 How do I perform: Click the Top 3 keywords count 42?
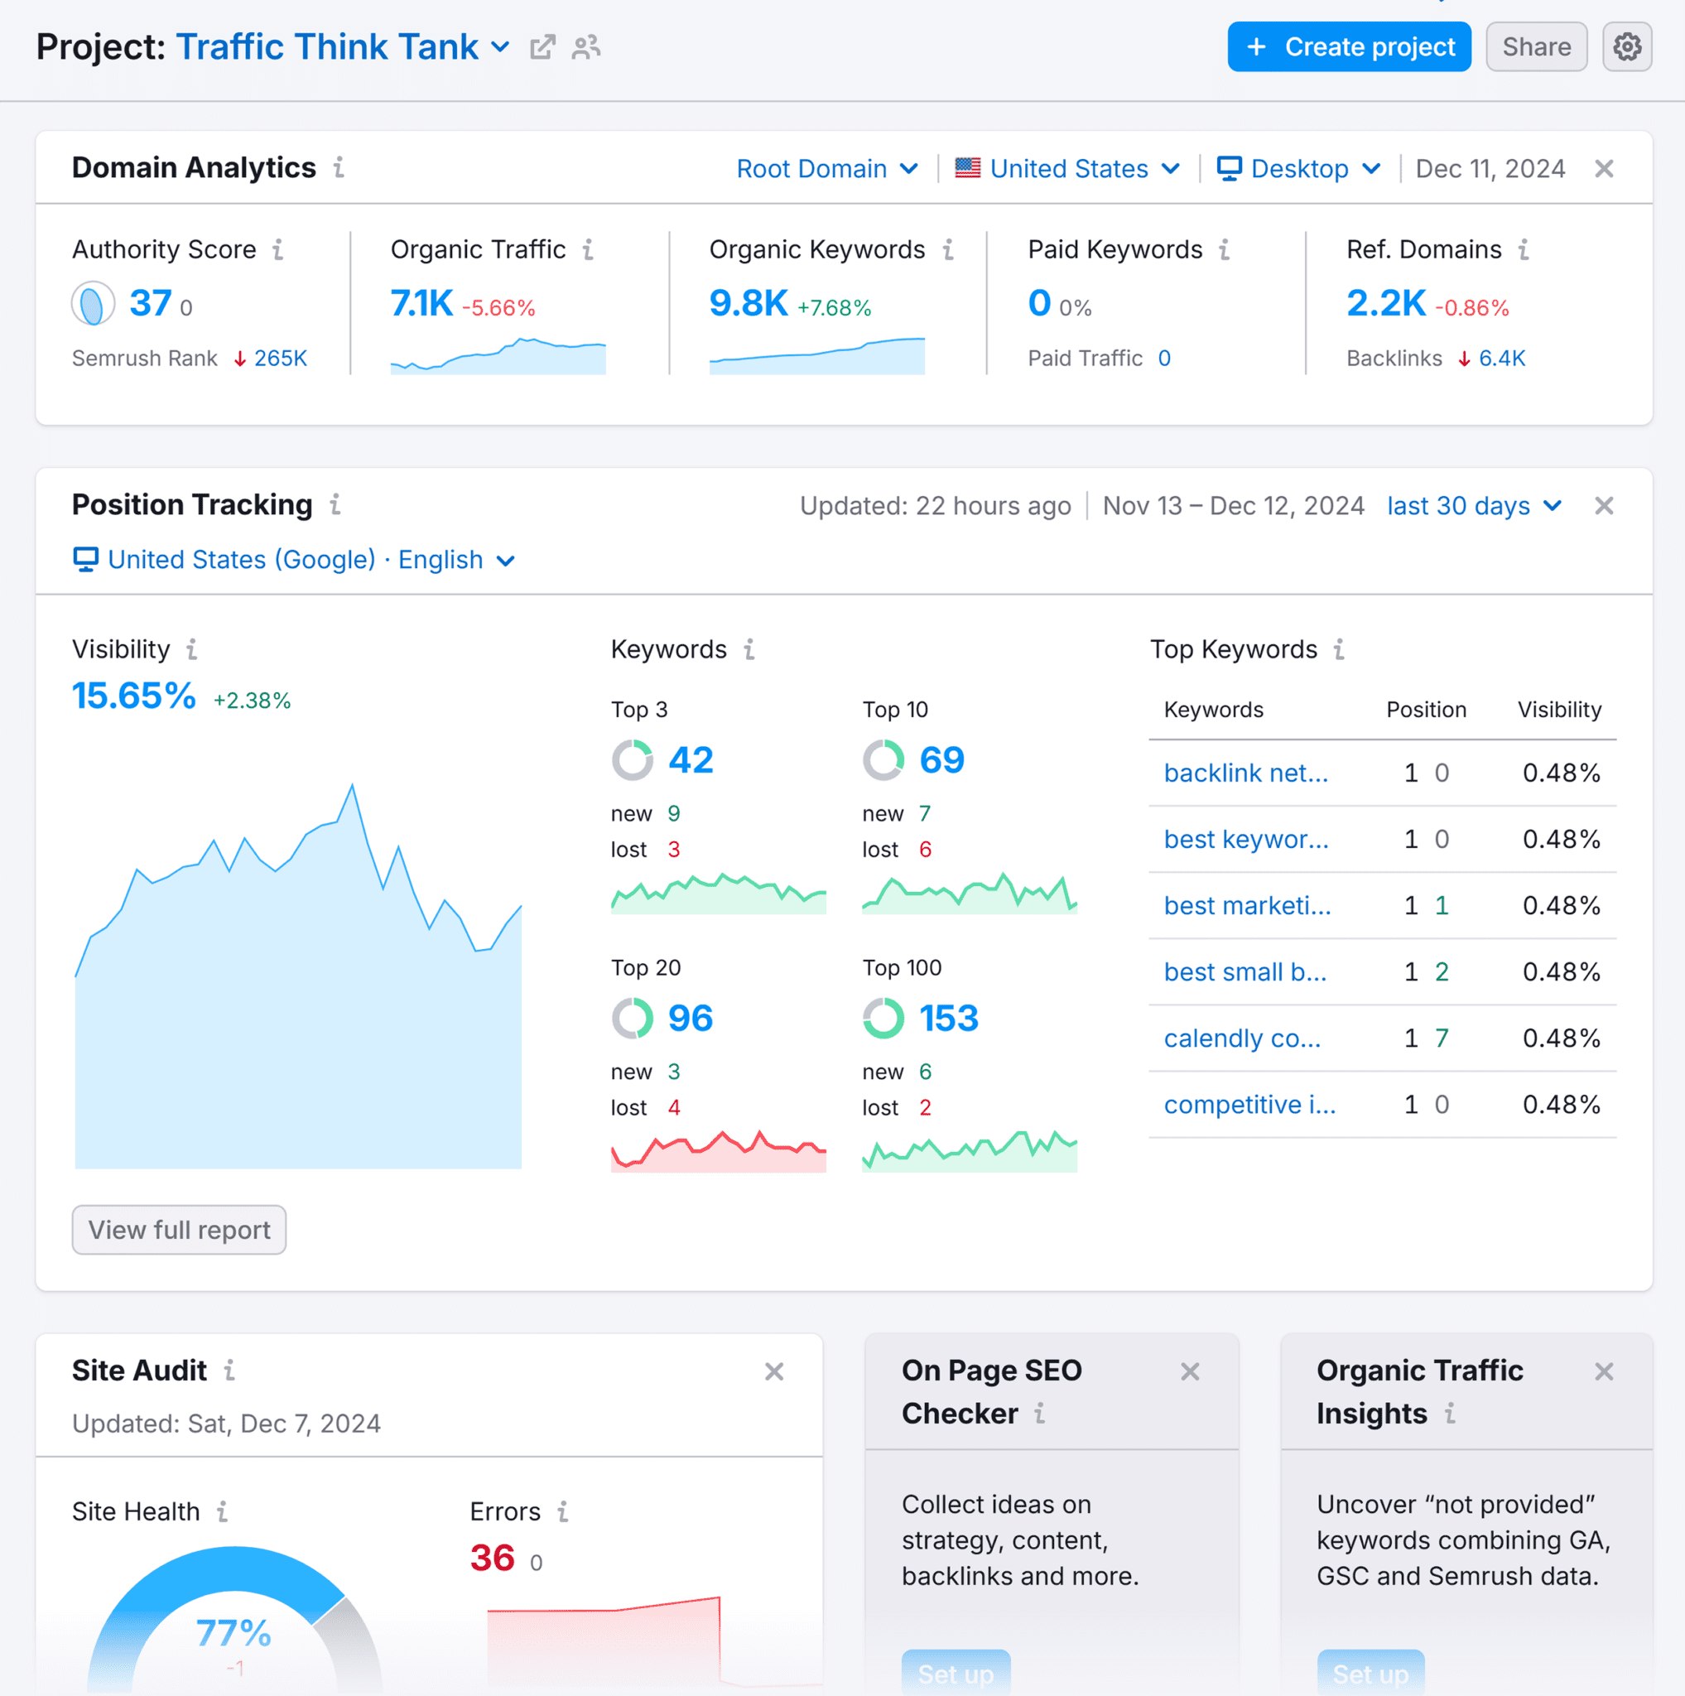point(691,760)
